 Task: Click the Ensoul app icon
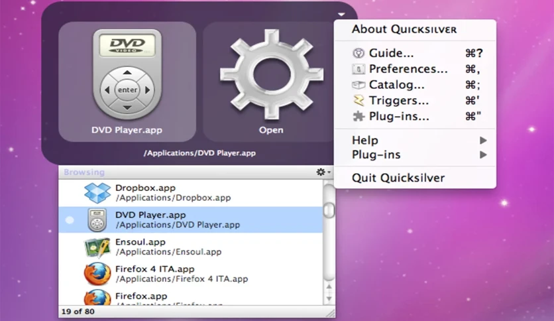click(x=97, y=247)
